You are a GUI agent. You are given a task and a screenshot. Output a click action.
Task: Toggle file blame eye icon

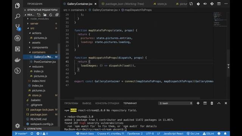click(205, 4)
